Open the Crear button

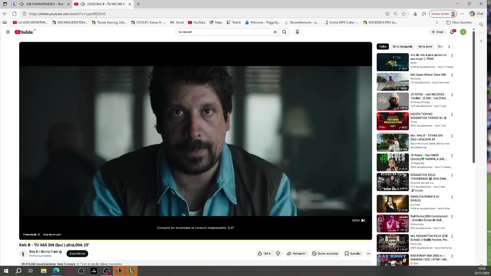[437, 32]
